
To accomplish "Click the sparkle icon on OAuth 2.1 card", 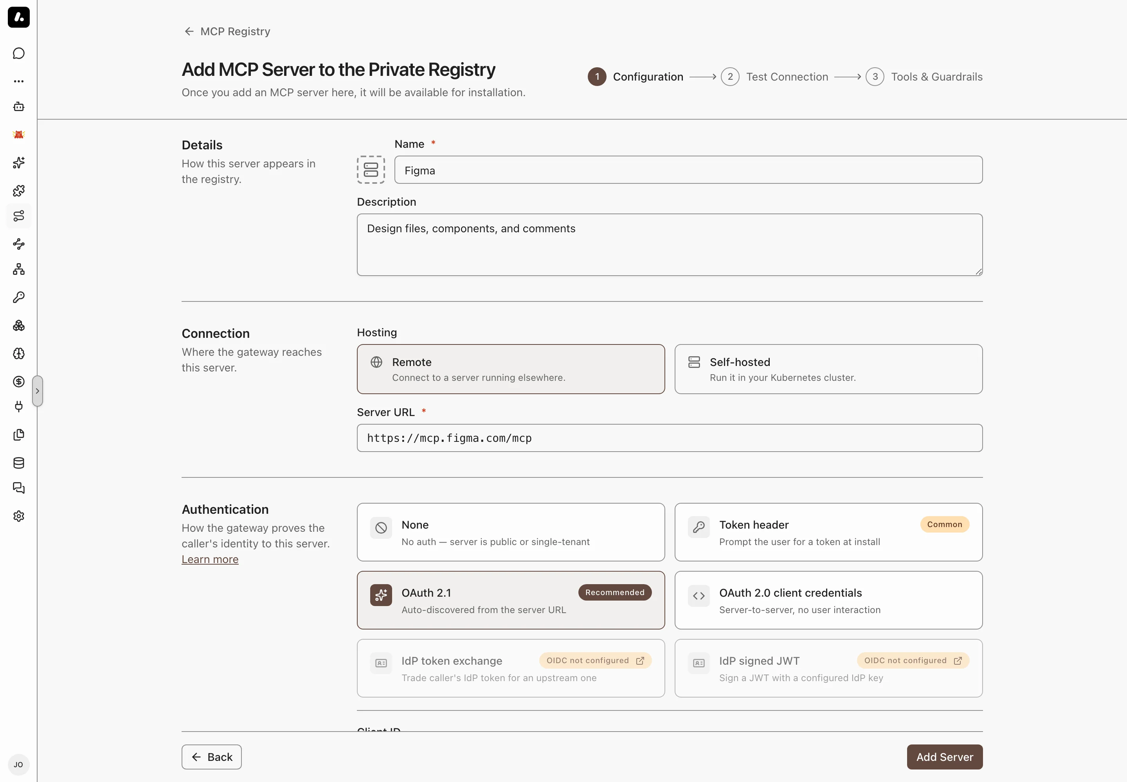I will [381, 596].
